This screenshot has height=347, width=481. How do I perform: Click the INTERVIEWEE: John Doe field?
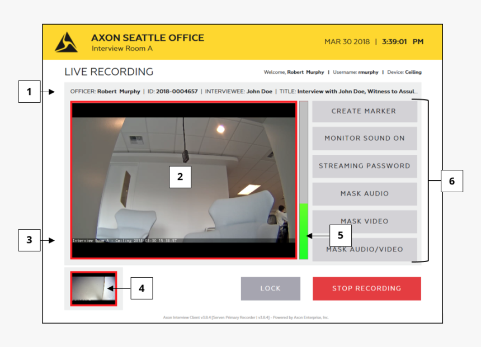click(x=239, y=91)
